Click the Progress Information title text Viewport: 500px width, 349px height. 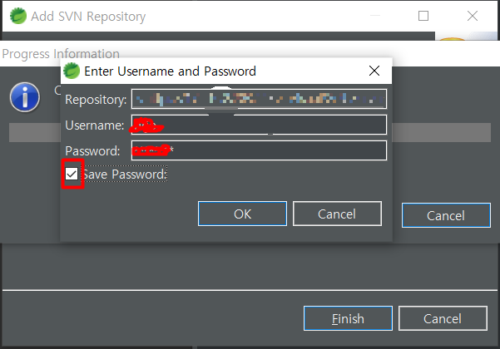[61, 54]
